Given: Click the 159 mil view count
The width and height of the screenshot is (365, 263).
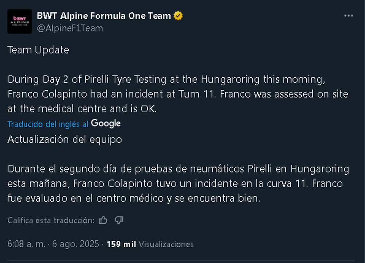Looking at the screenshot, I should click(121, 244).
